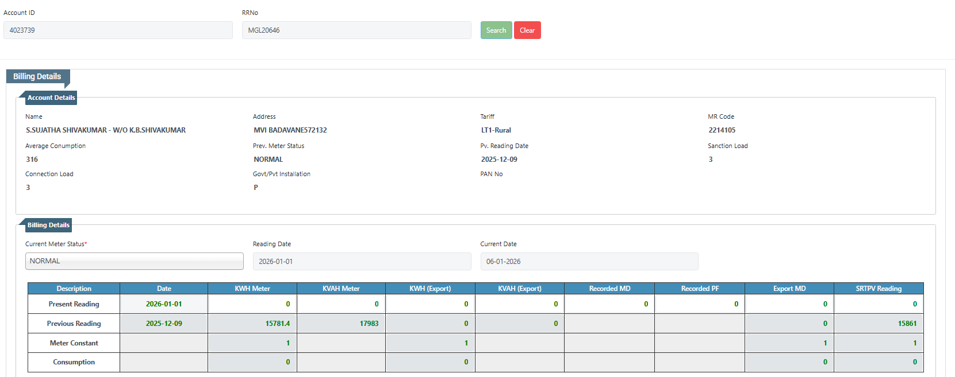This screenshot has height=377, width=955.
Task: Open the main Billing Details tab
Action: pos(37,76)
